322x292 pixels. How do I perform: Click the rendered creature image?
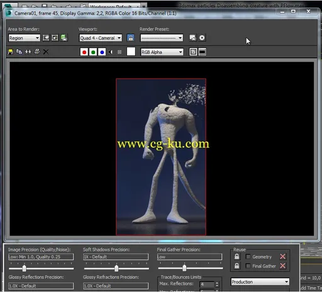pyautogui.click(x=161, y=157)
